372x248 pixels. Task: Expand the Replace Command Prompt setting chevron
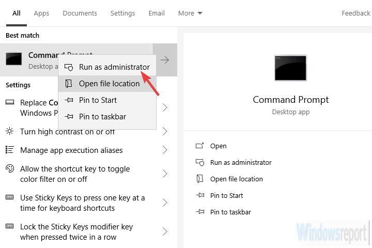pyautogui.click(x=165, y=107)
